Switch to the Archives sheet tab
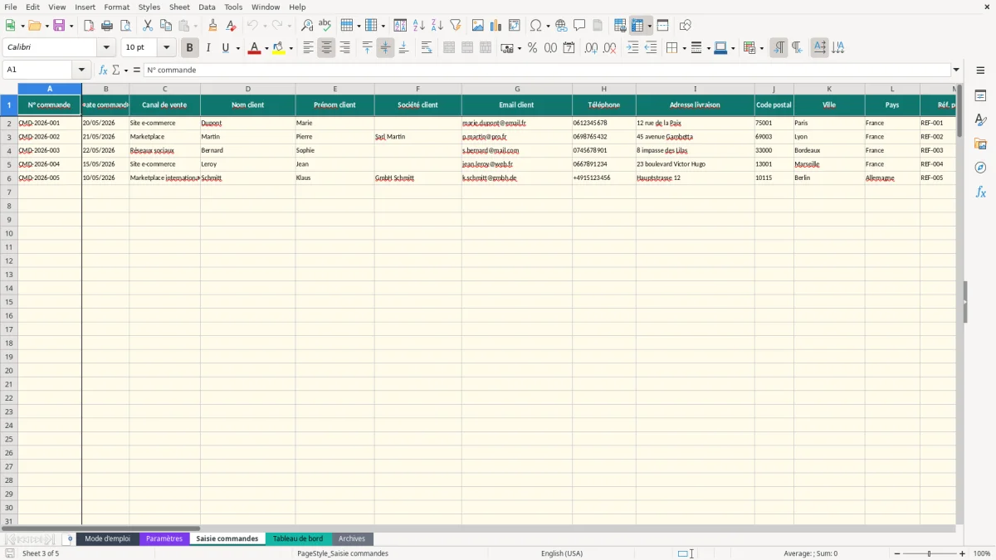This screenshot has height=560, width=996. [352, 539]
